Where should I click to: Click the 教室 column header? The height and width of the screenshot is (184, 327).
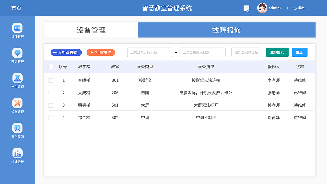115,67
